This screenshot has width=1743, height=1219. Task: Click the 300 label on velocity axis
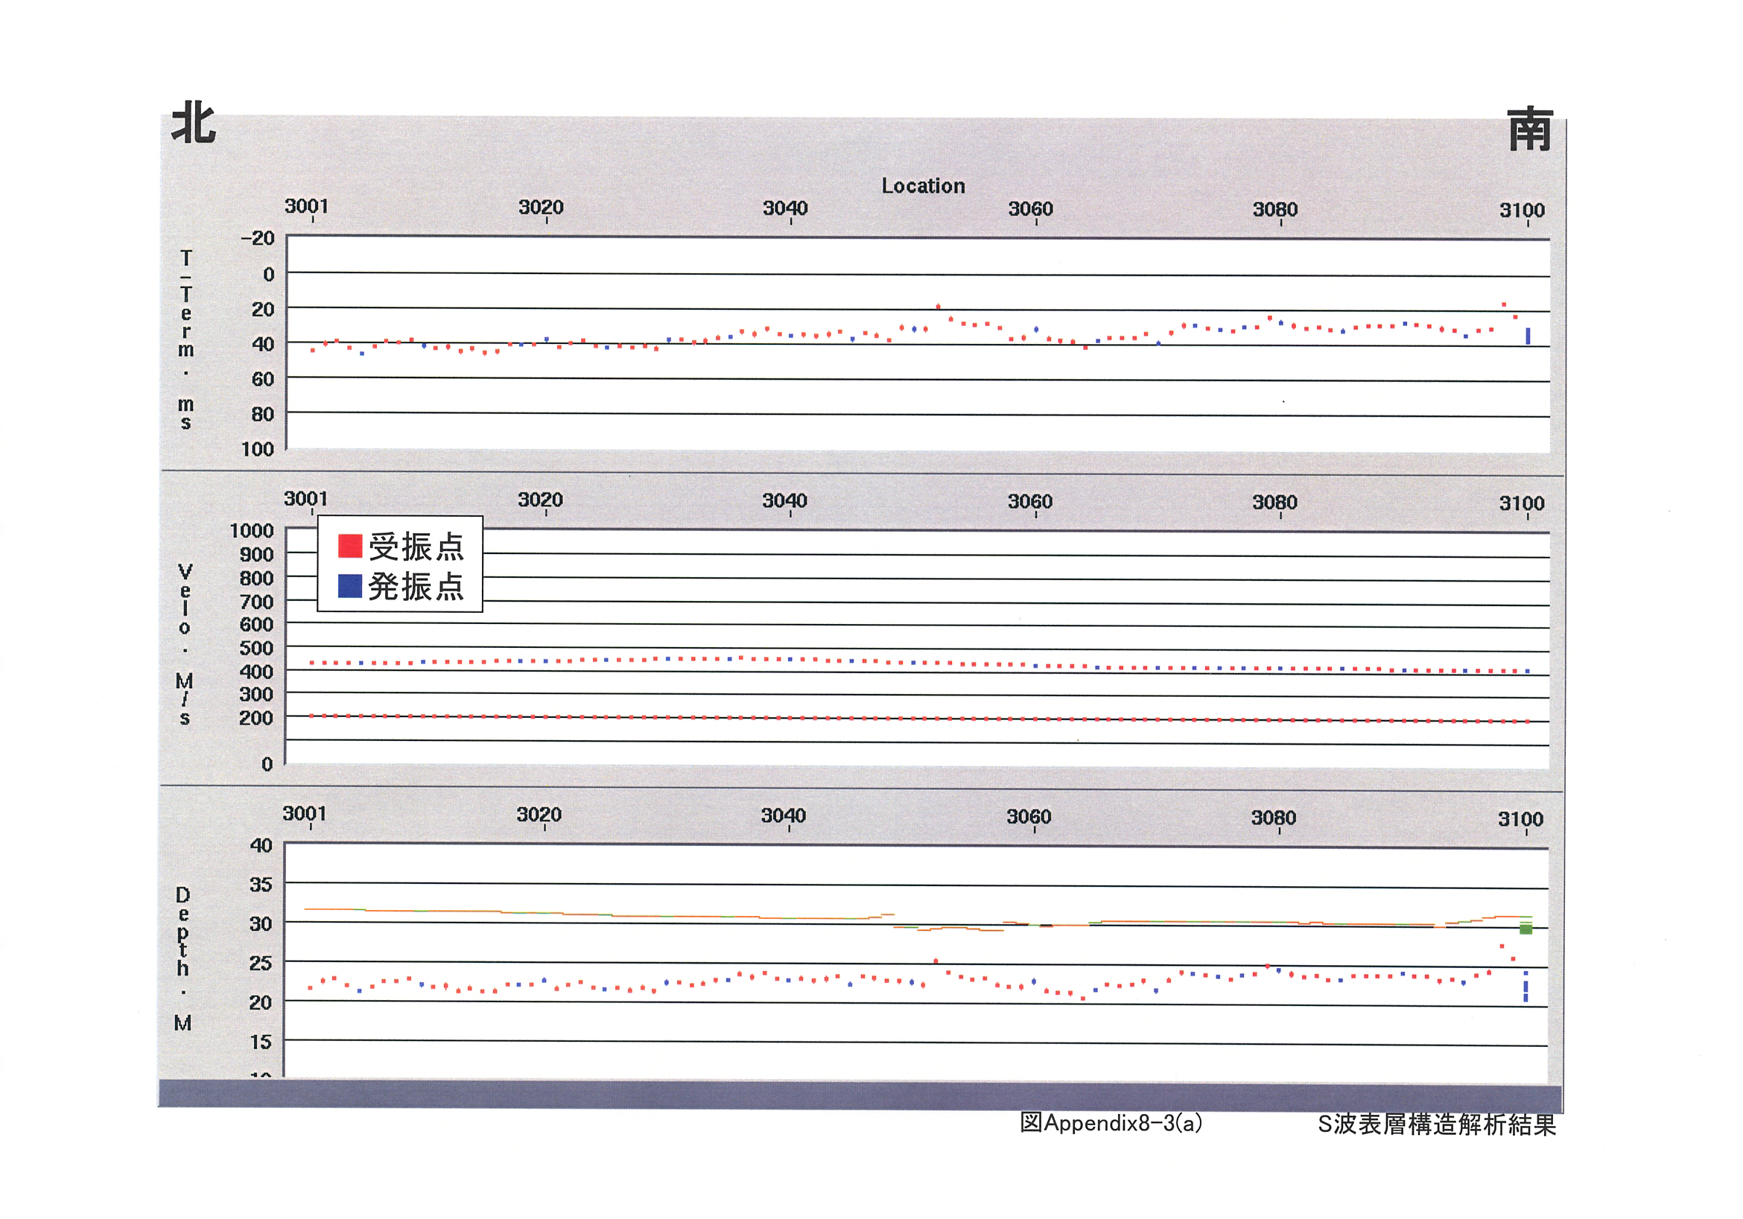point(256,695)
